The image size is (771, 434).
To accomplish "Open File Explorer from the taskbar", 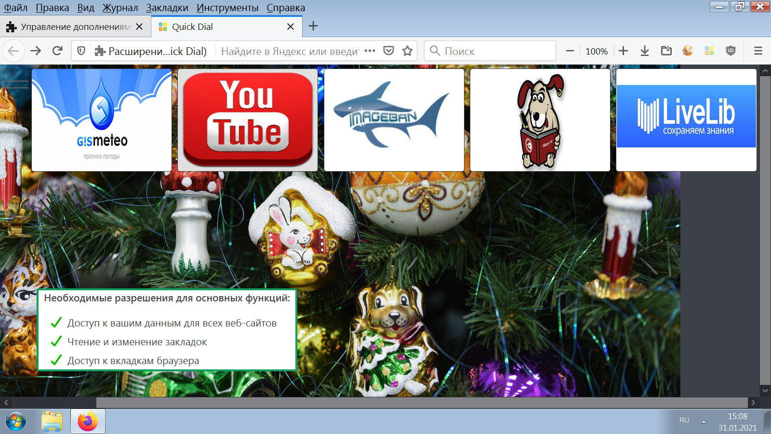I will pyautogui.click(x=52, y=421).
